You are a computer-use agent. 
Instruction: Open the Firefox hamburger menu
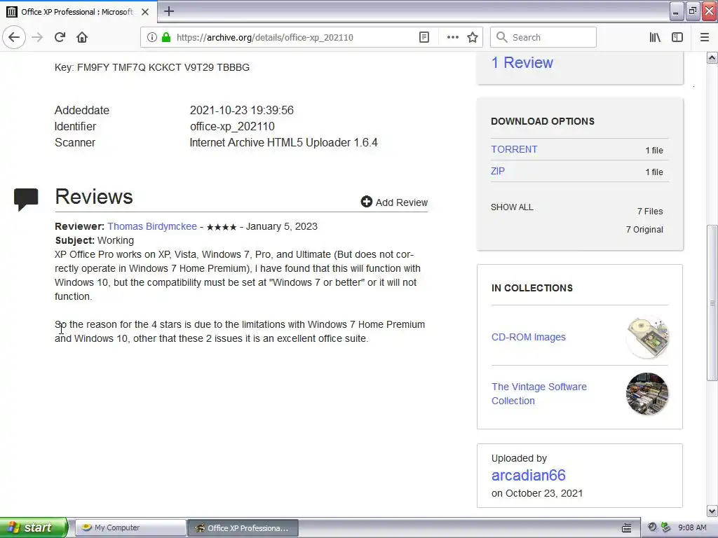pos(705,38)
